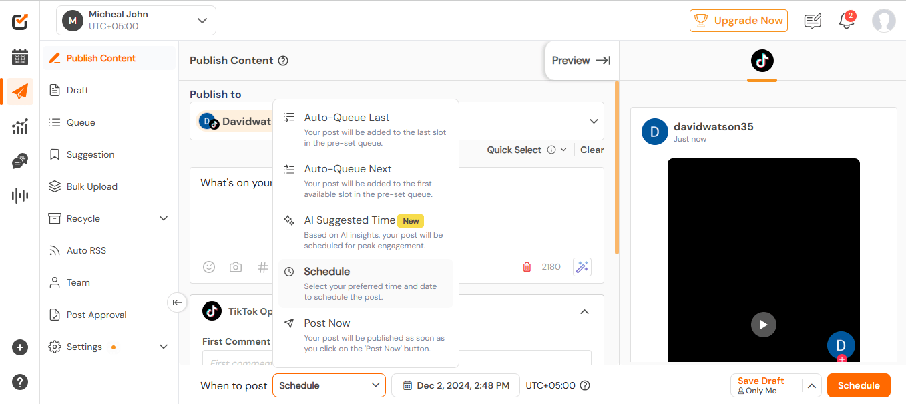Open Auto RSS in sidebar
The width and height of the screenshot is (906, 404).
point(109,250)
